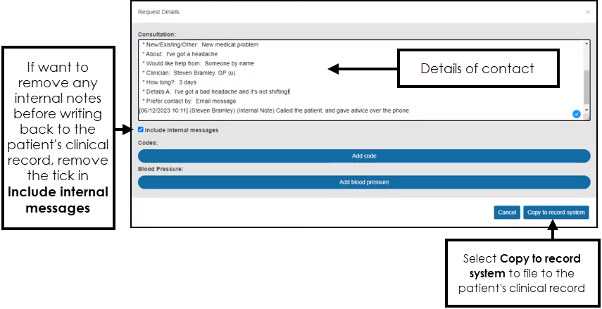Click Copy to record system button
602x309 pixels.
coord(556,213)
